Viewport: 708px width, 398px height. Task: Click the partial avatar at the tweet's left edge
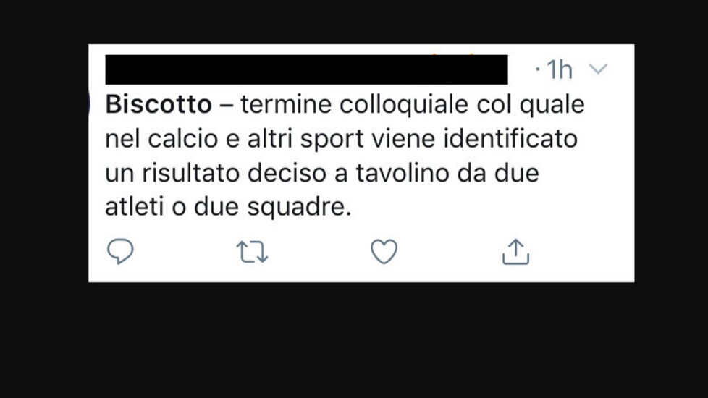[x=89, y=104]
